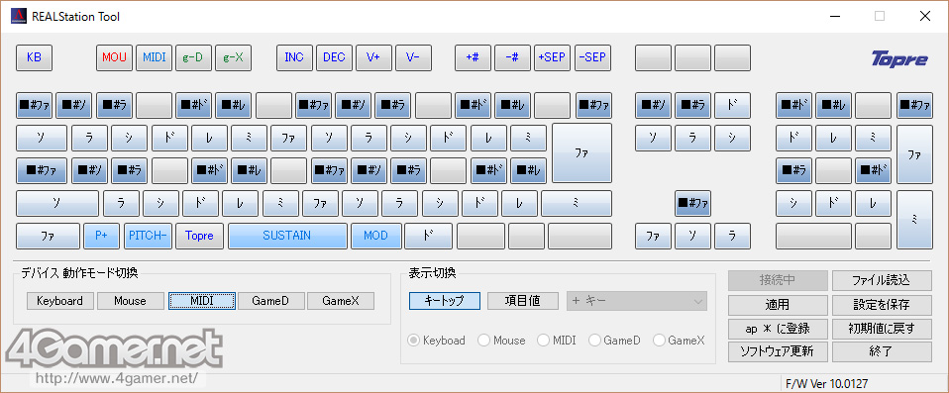Screen dimensions: 949x393
Task: Open the '+ キー' dropdown
Action: (637, 301)
